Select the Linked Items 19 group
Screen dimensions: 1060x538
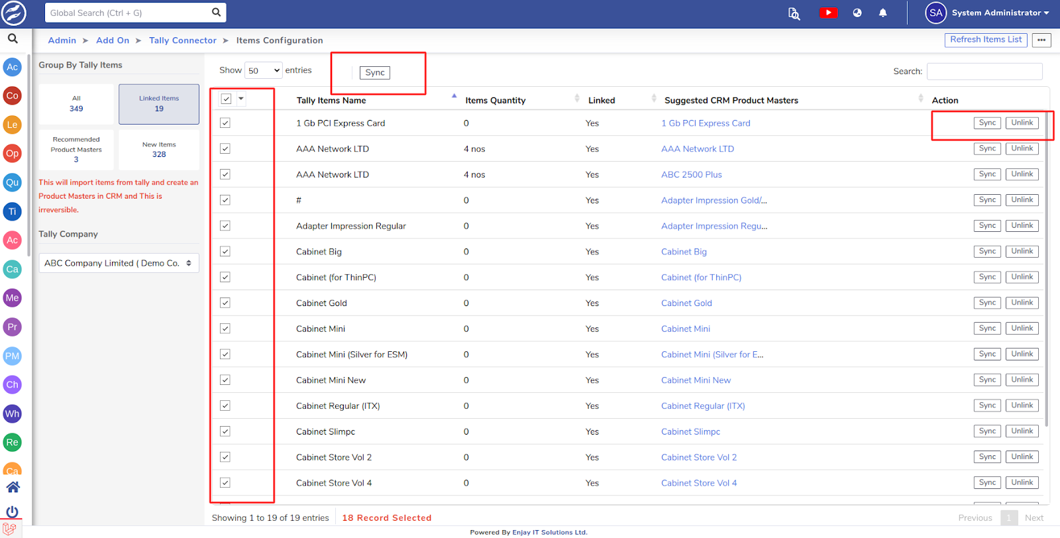click(x=159, y=104)
